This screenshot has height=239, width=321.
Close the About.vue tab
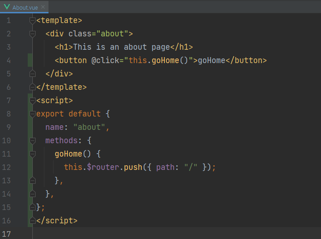point(43,7)
